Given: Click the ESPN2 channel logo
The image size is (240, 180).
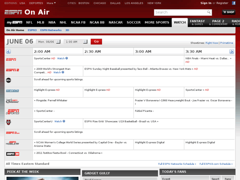Looking at the screenshot, I should pos(12,70).
